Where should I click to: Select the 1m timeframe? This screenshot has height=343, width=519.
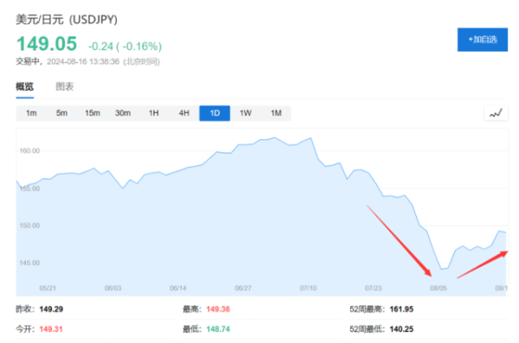[31, 113]
